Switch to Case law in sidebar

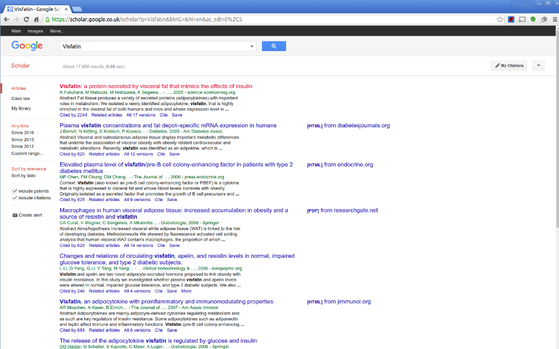pyautogui.click(x=21, y=99)
